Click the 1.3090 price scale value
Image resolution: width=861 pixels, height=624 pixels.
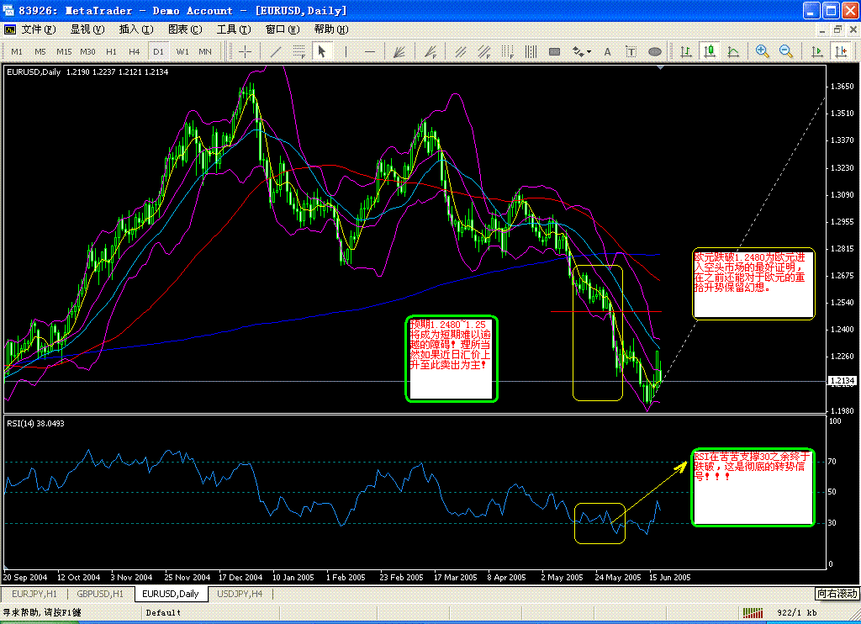pyautogui.click(x=842, y=194)
